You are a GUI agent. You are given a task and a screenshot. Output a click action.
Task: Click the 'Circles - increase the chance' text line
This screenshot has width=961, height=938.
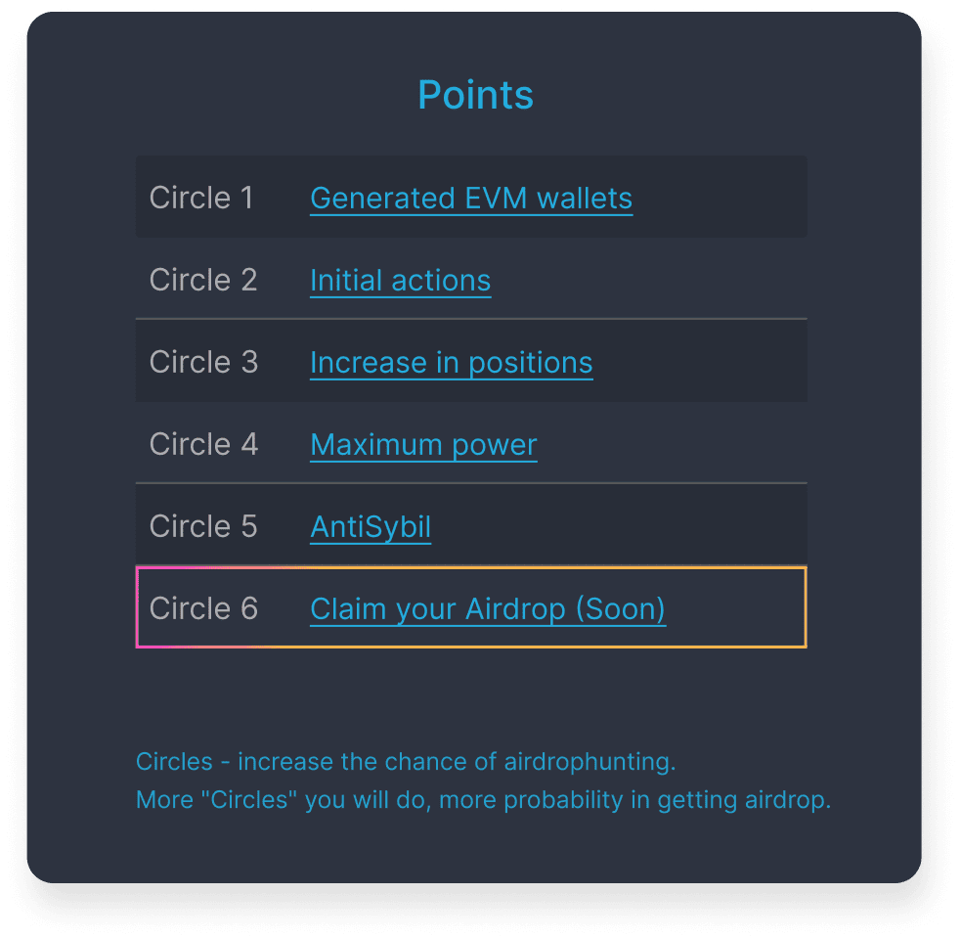406,761
